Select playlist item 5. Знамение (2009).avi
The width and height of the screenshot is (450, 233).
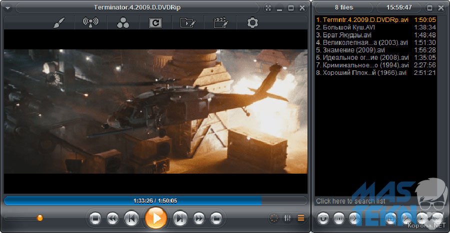[x=376, y=50]
